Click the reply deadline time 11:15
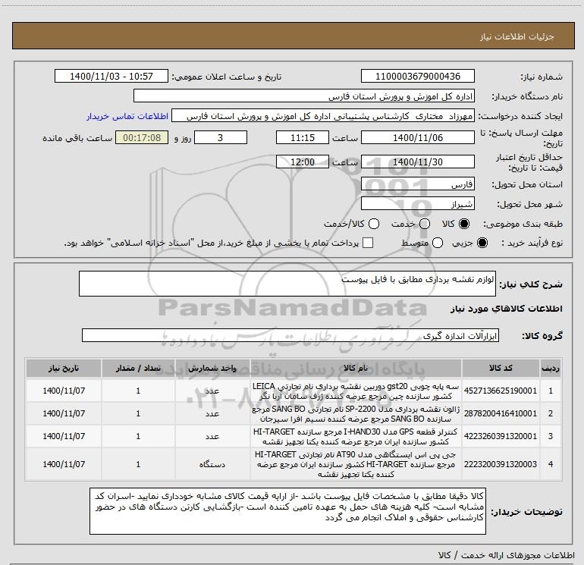 303,137
